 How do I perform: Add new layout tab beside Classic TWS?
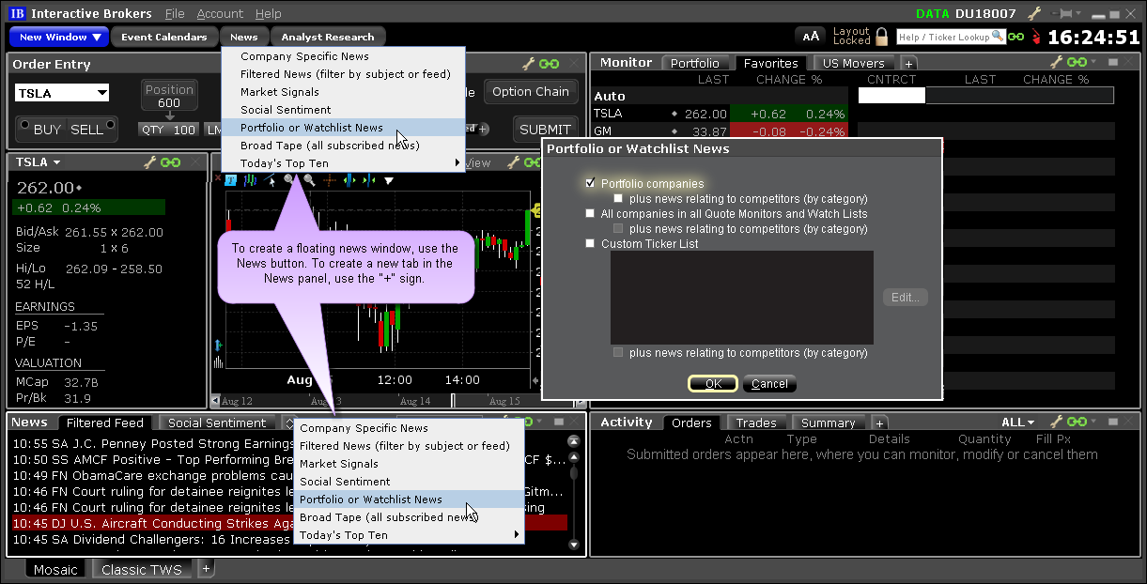point(207,568)
